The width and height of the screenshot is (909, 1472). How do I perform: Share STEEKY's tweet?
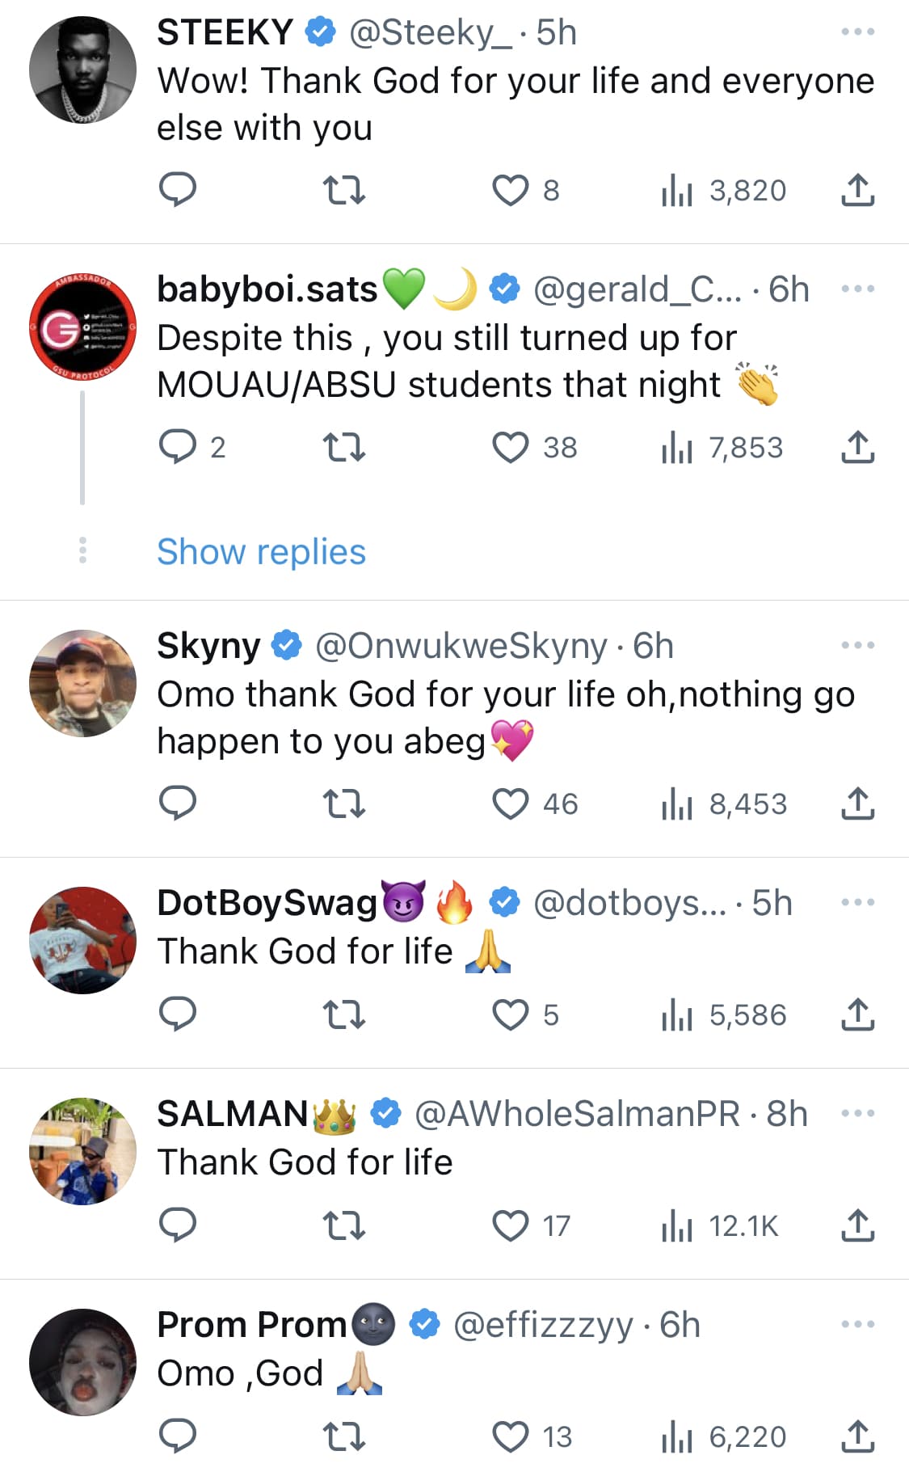(857, 190)
